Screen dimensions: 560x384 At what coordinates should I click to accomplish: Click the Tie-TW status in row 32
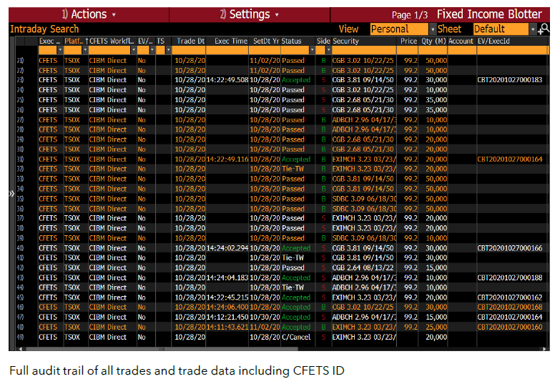[293, 169]
